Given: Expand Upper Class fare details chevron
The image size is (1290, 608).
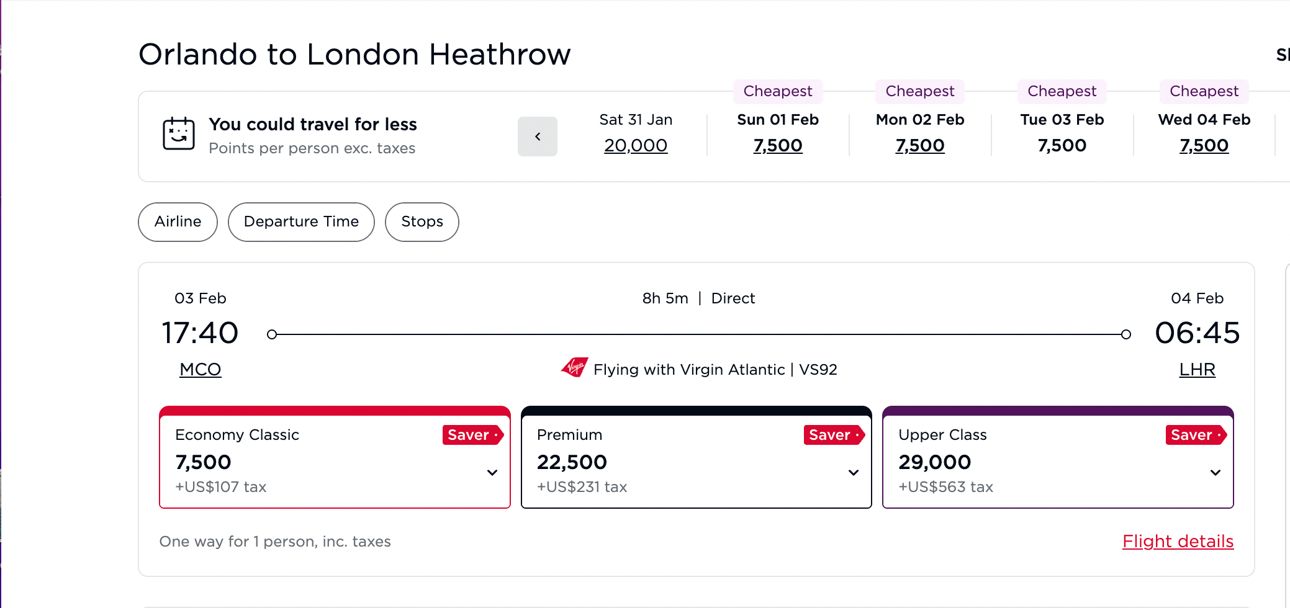Looking at the screenshot, I should tap(1215, 472).
